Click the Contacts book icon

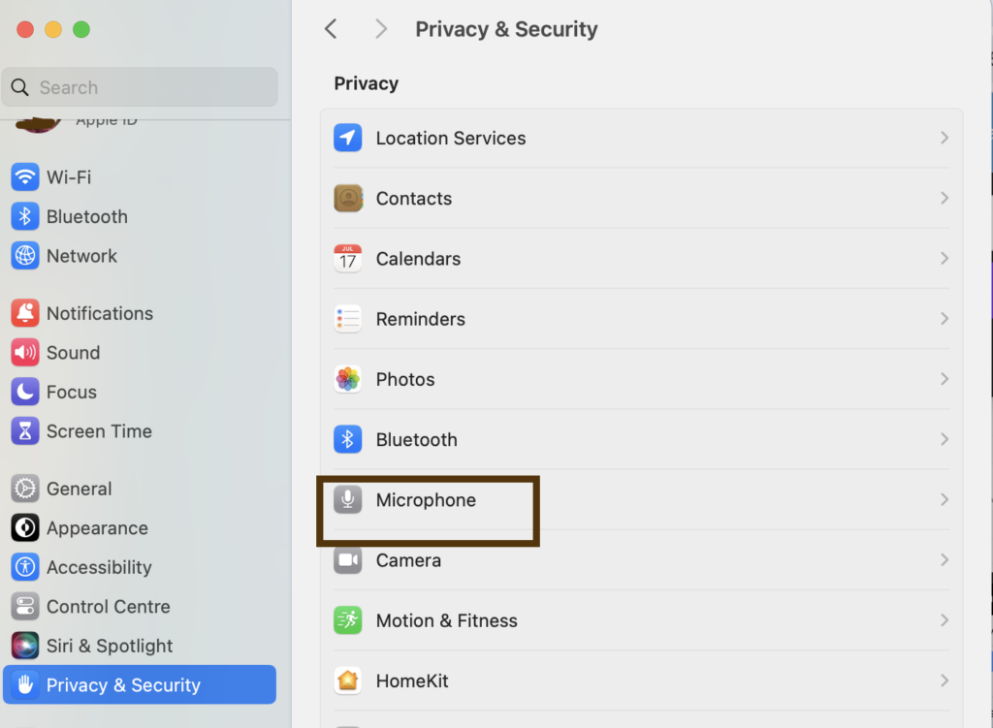[348, 198]
